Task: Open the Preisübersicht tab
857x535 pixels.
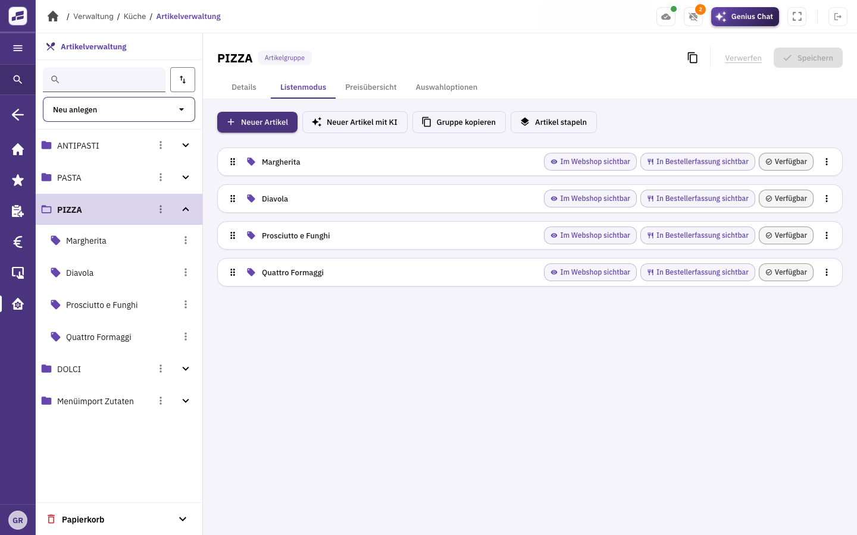Action: tap(371, 87)
